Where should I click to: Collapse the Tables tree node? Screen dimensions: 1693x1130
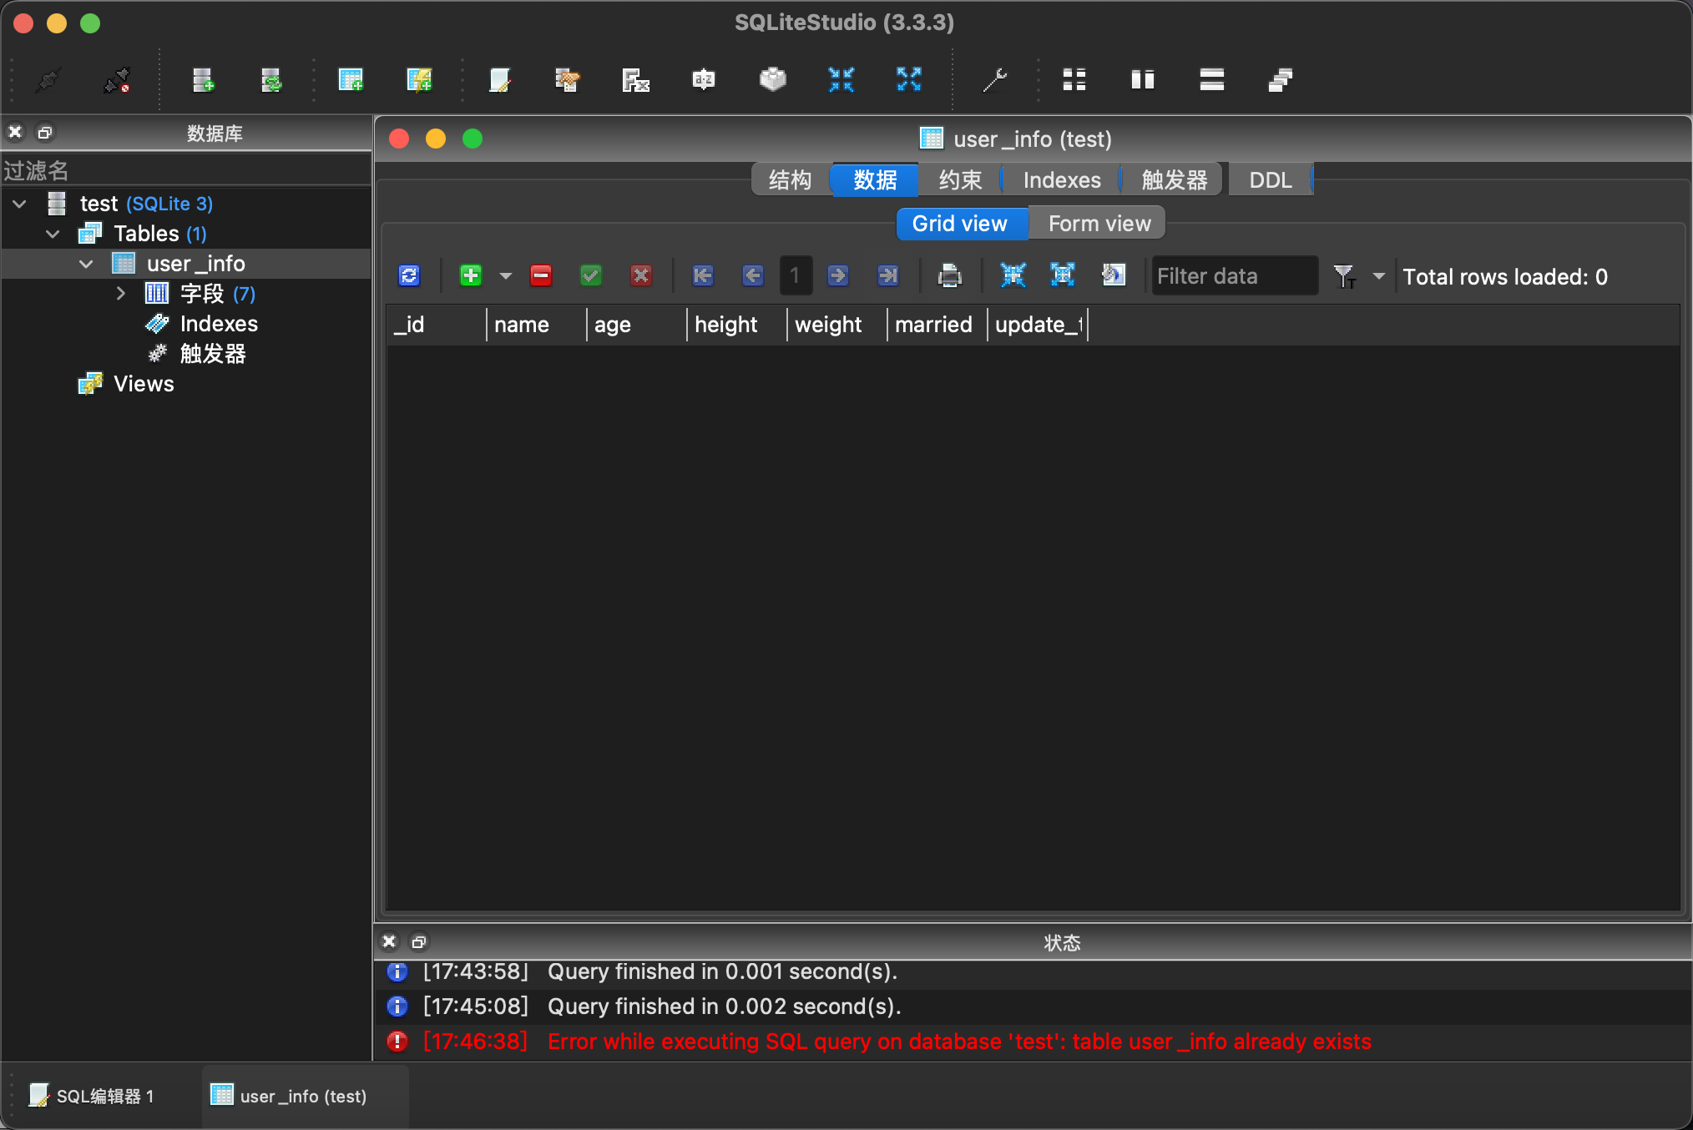(53, 234)
